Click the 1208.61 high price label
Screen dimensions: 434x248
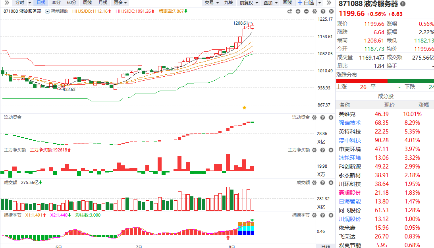(240, 23)
